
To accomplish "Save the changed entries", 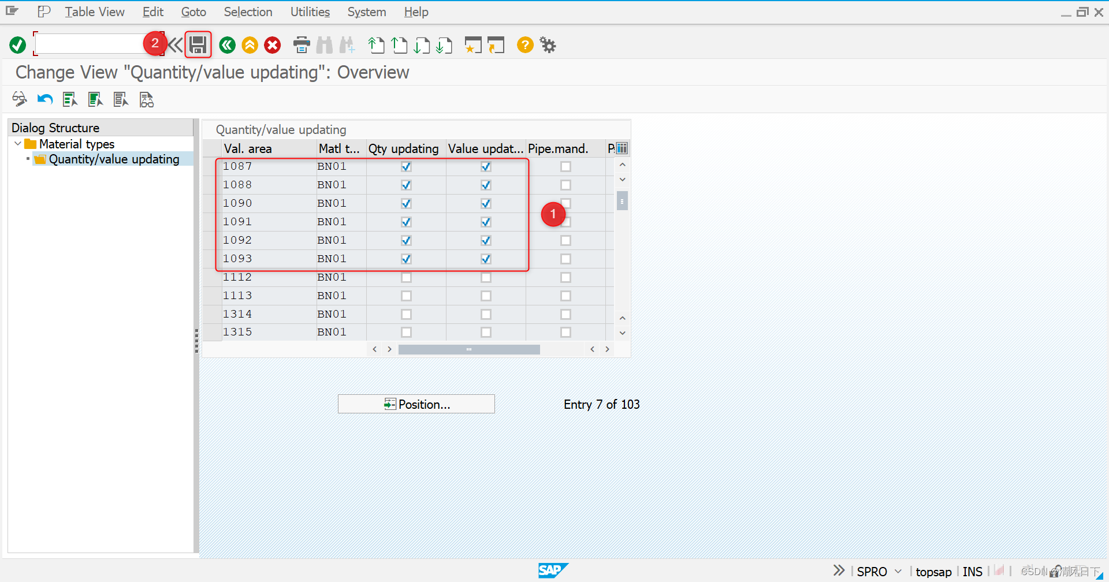I will pyautogui.click(x=198, y=44).
